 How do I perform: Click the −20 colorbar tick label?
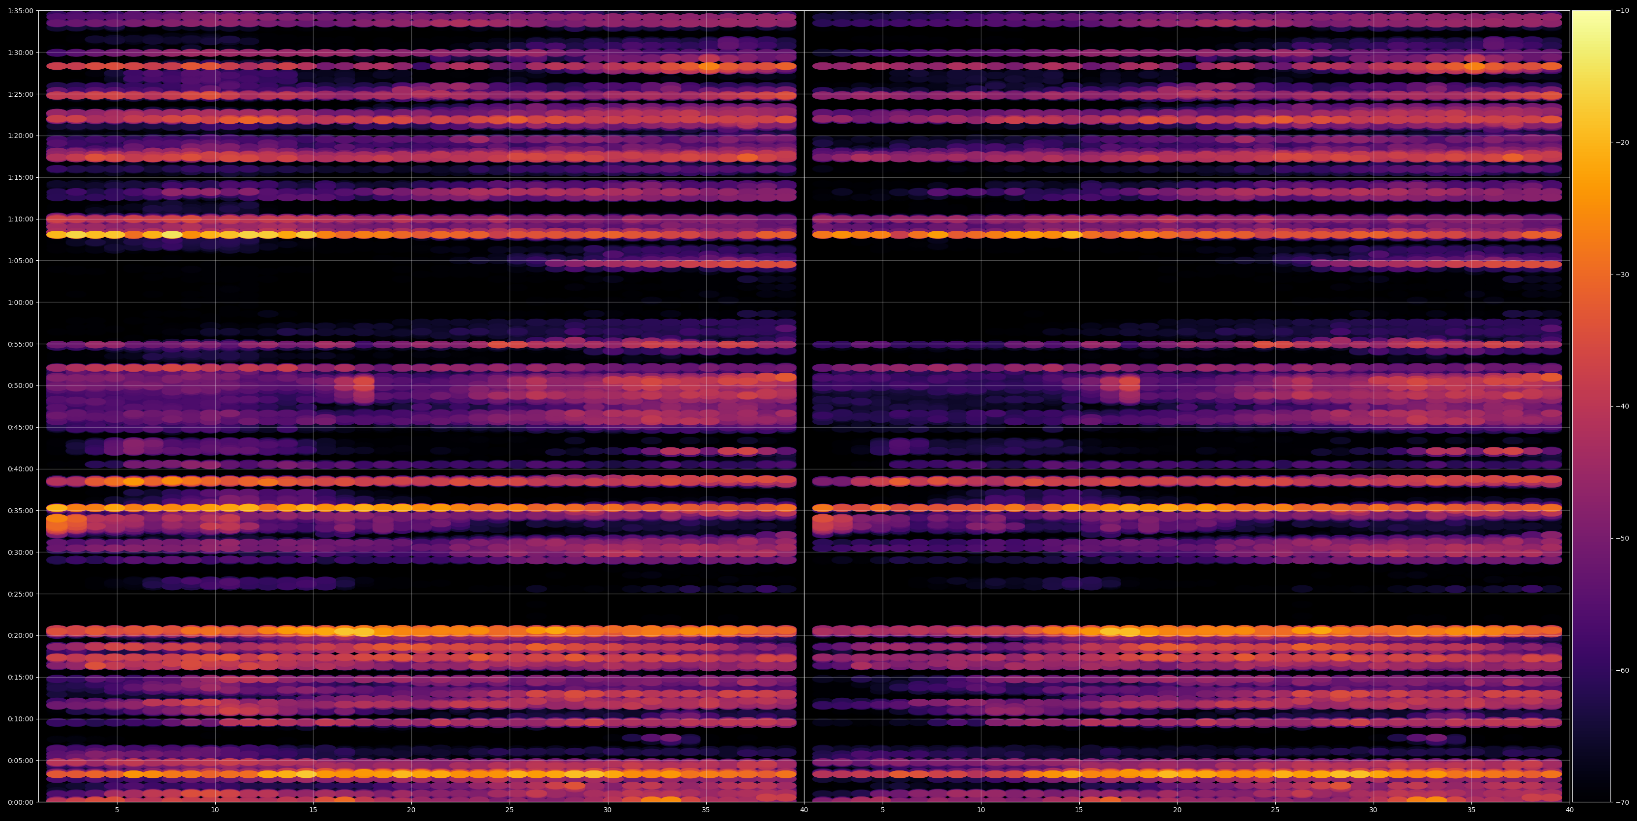coord(1622,143)
